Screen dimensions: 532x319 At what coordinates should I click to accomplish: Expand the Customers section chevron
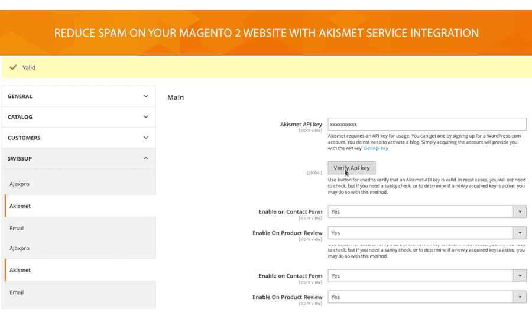tap(146, 138)
